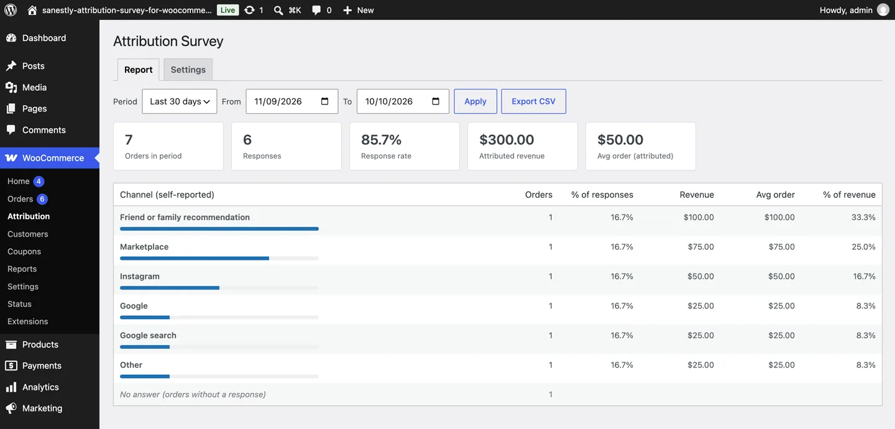Image resolution: width=895 pixels, height=429 pixels.
Task: Click the site home icon in admin bar
Action: (x=33, y=10)
